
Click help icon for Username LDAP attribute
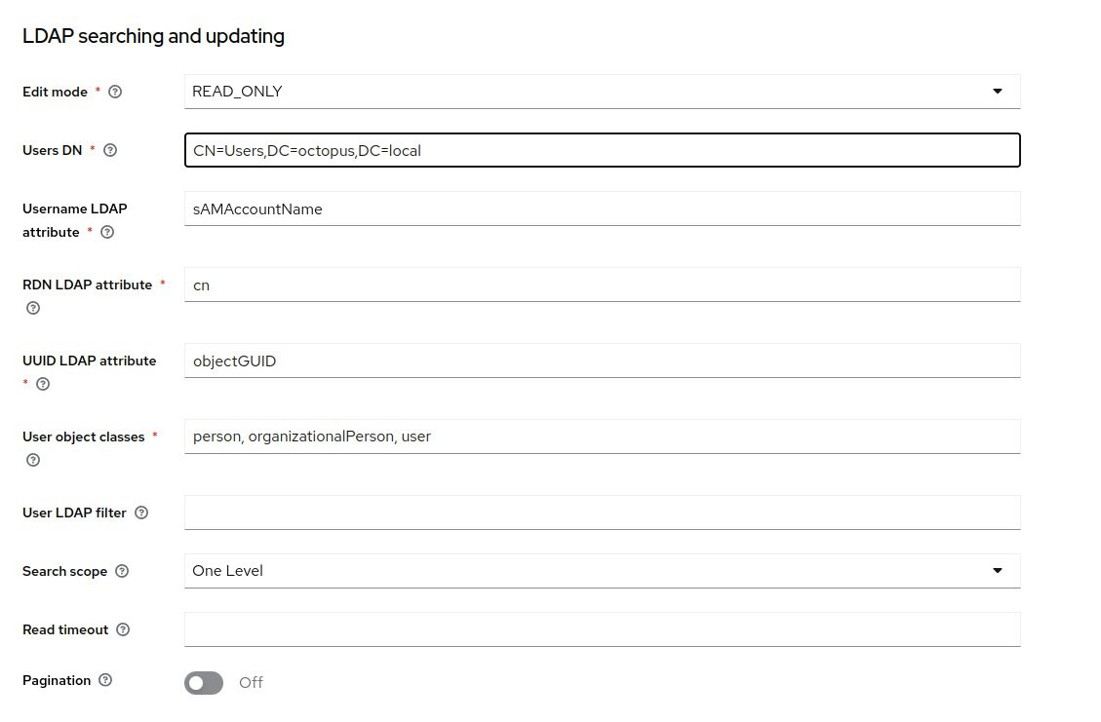click(x=107, y=232)
